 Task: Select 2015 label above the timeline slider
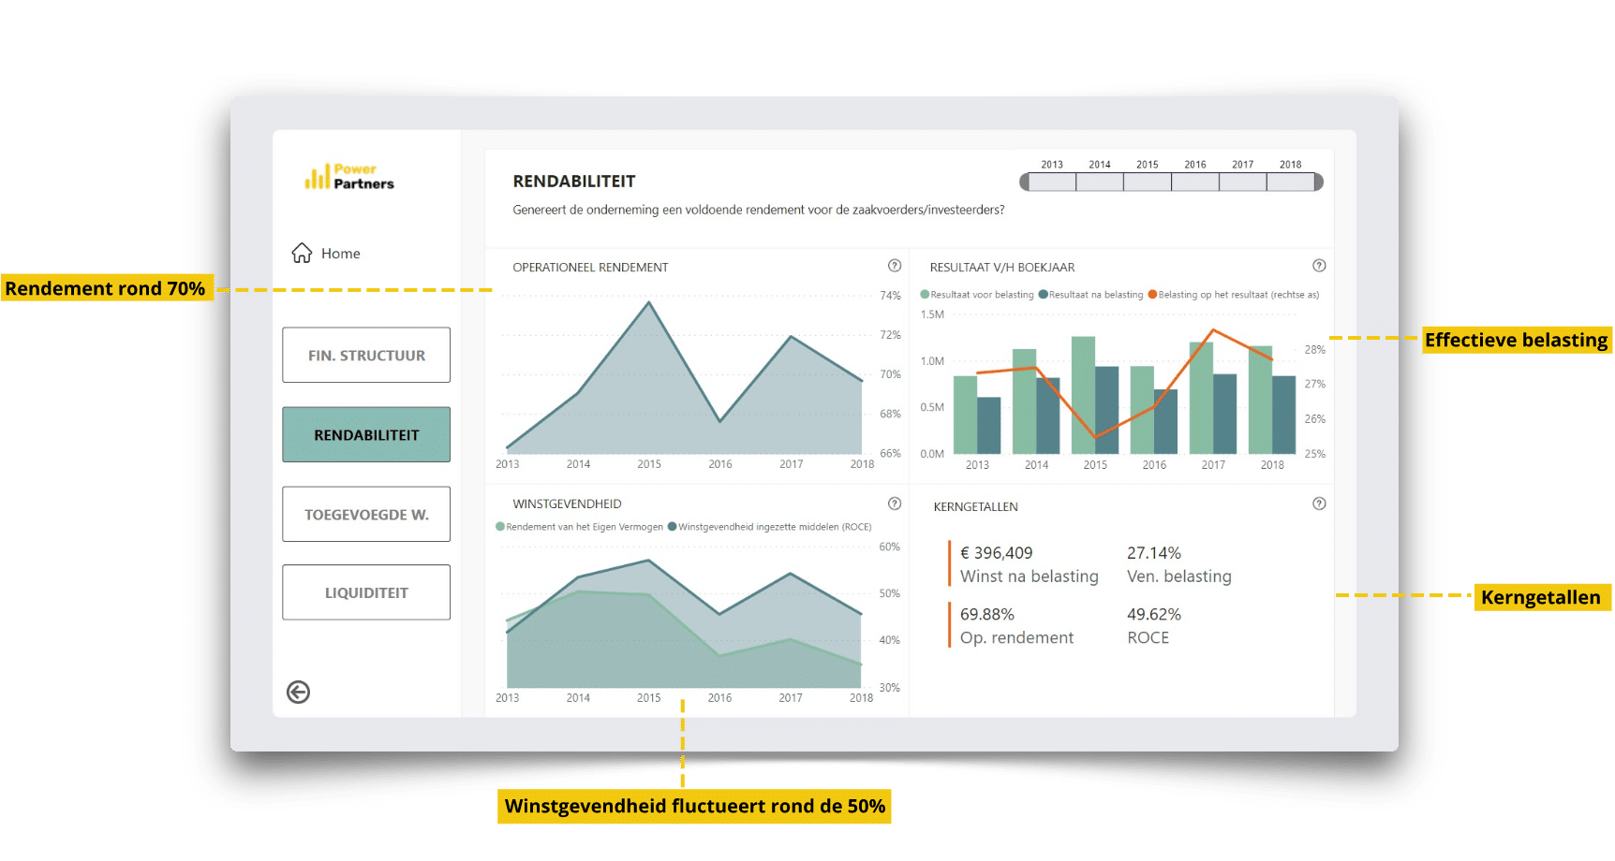[x=1148, y=165]
